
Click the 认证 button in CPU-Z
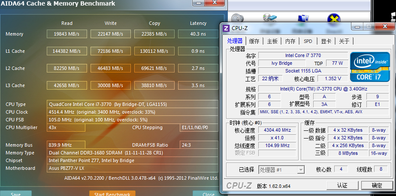tap(342, 185)
